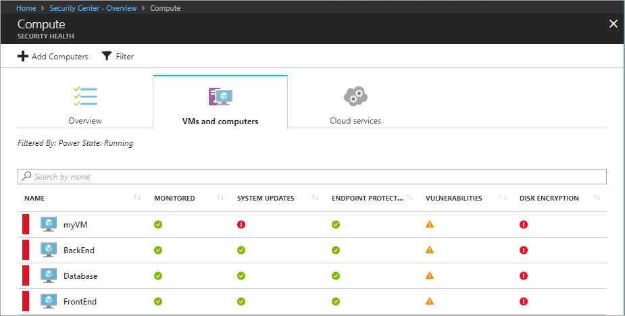Click myVM's red System Updates alert icon

(x=241, y=224)
